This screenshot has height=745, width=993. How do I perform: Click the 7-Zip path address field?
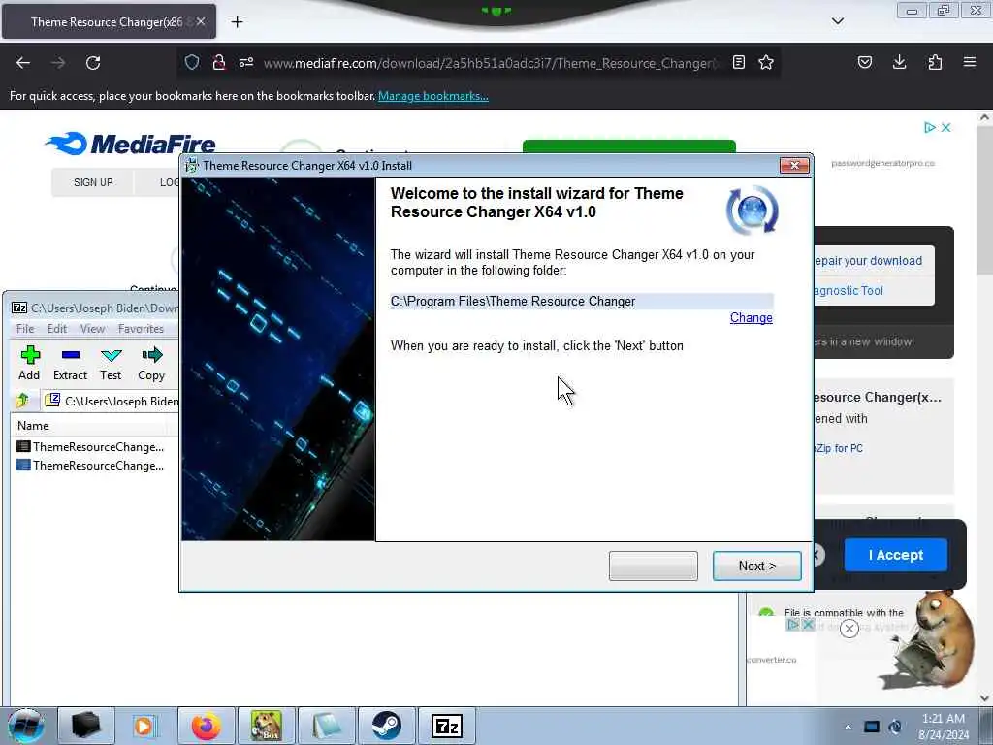(x=112, y=401)
